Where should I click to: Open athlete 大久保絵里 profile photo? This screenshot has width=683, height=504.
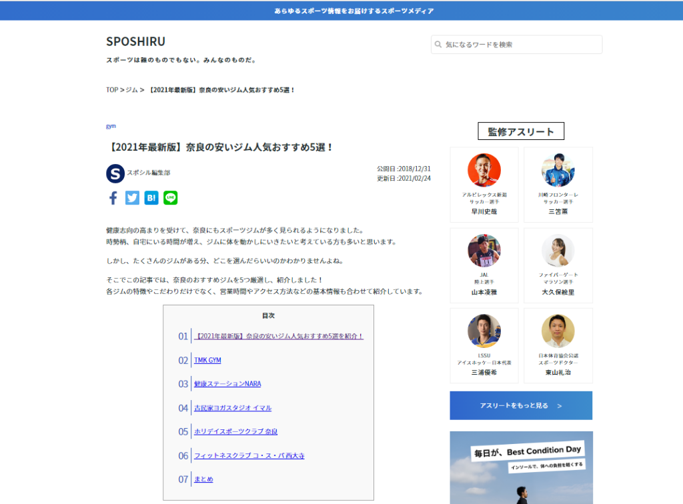click(558, 250)
